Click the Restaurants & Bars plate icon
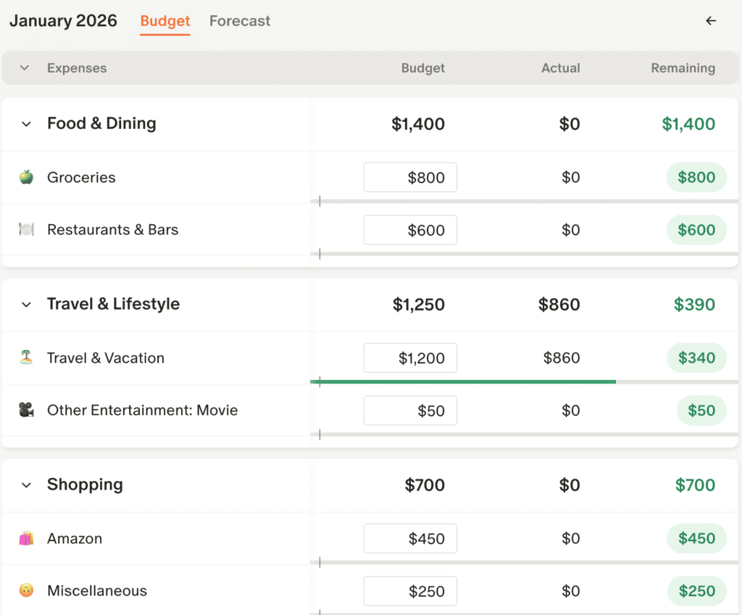The image size is (742, 615). 26,230
